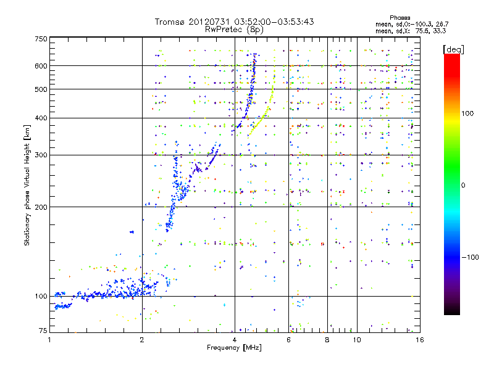Click the 'Frequency [MHz]' axis label
This screenshot has width=494, height=370.
234,348
